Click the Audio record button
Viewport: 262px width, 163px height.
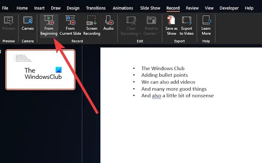108,24
